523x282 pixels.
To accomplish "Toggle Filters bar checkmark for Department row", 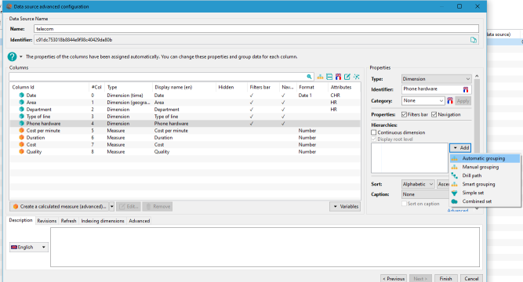I will click(252, 110).
